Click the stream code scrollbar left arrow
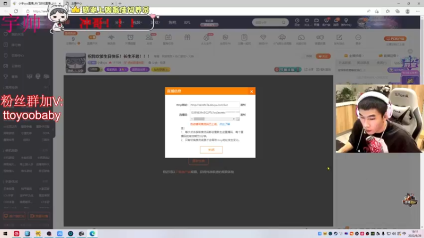The image size is (424, 238). coord(192,119)
